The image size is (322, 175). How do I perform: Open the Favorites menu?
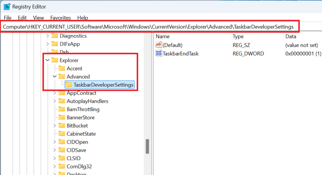(60, 18)
